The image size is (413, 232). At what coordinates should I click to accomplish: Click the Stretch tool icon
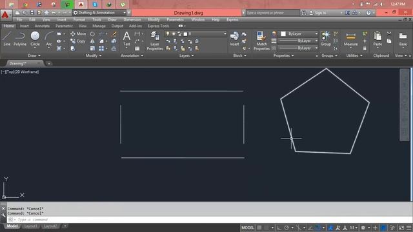73,49
